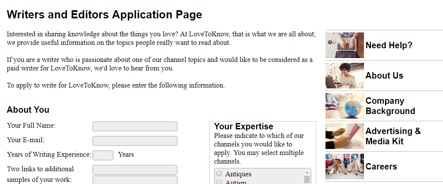443x184 pixels.
Task: Click the Antiques channel label
Action: tap(238, 174)
